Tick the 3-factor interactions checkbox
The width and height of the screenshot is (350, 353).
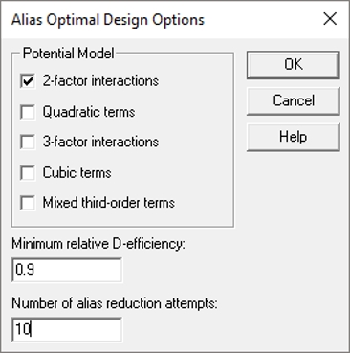(x=28, y=142)
